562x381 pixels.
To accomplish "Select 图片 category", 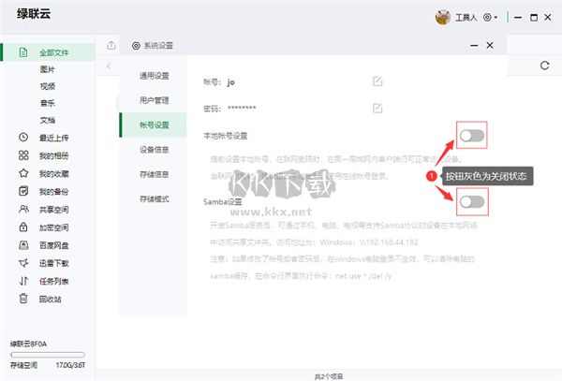I will [x=48, y=69].
